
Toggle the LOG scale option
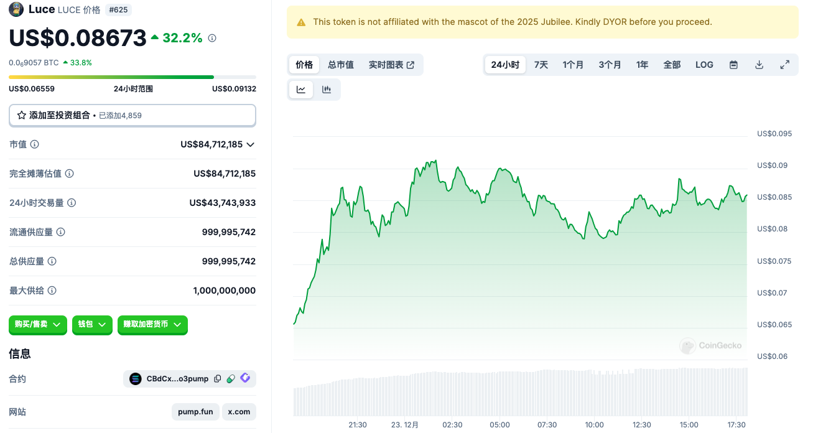(704, 65)
